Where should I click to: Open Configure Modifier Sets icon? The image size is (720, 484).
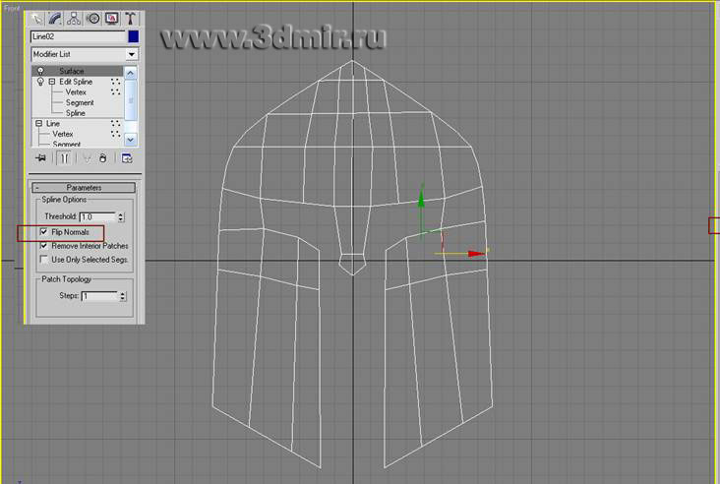pos(127,158)
